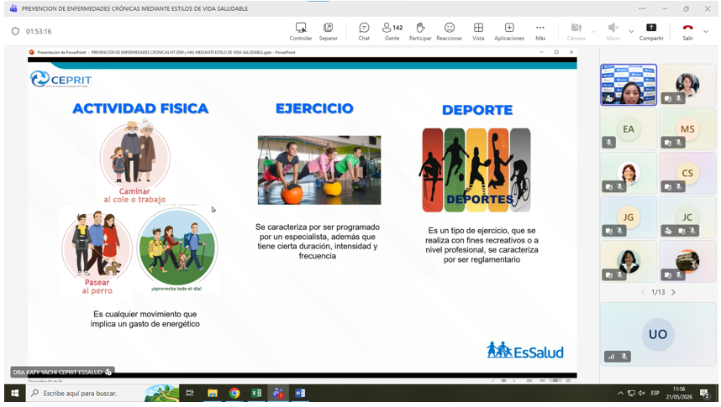Click muted mic icon on EA tile
Image resolution: width=721 pixels, height=407 pixels.
click(608, 143)
